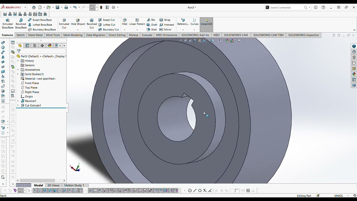Open the Hole Wizard tool
Viewport: 357px width, 201px height.
pos(78,22)
